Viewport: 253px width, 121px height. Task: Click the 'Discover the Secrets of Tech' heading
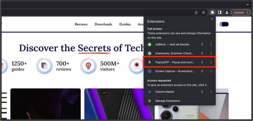81,48
